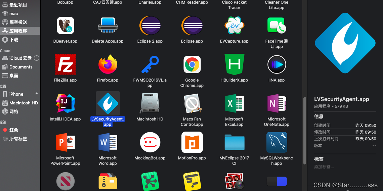This screenshot has height=191, width=383.
Task: Select the Delete Apps.app icon
Action: click(108, 26)
